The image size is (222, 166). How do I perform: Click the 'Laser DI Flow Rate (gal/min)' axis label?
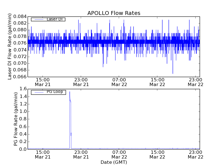[x=9, y=46]
